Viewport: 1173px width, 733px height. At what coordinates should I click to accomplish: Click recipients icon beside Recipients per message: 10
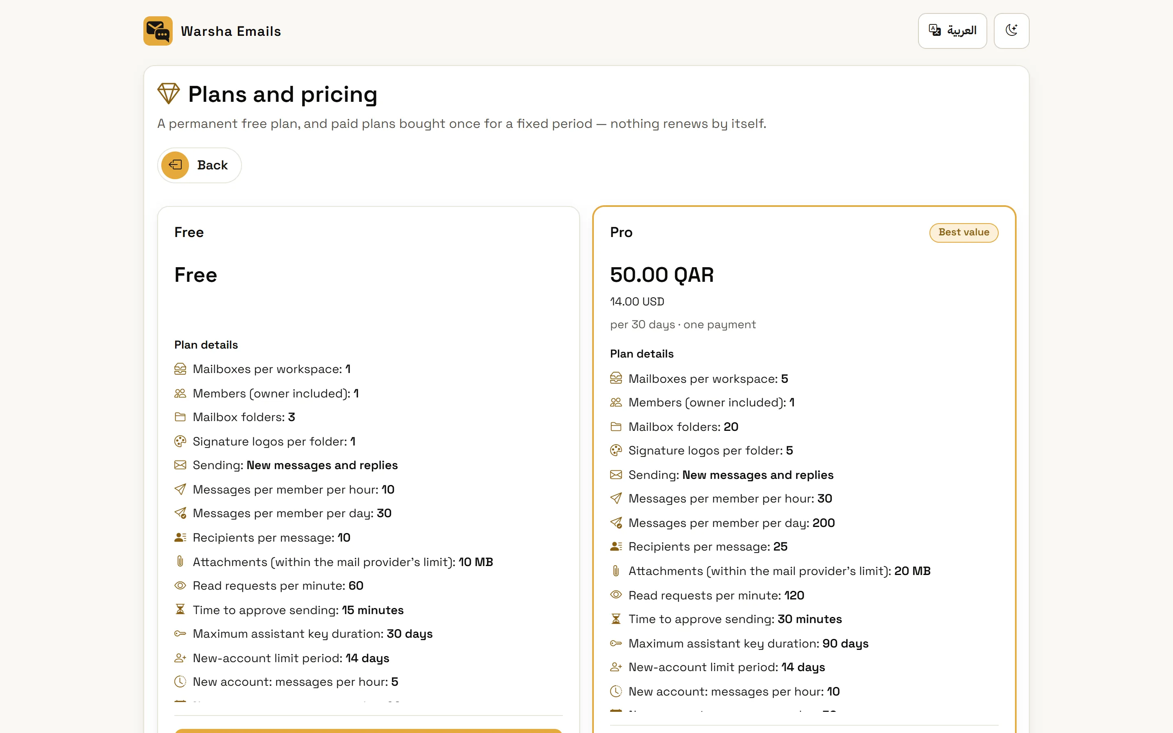click(180, 537)
